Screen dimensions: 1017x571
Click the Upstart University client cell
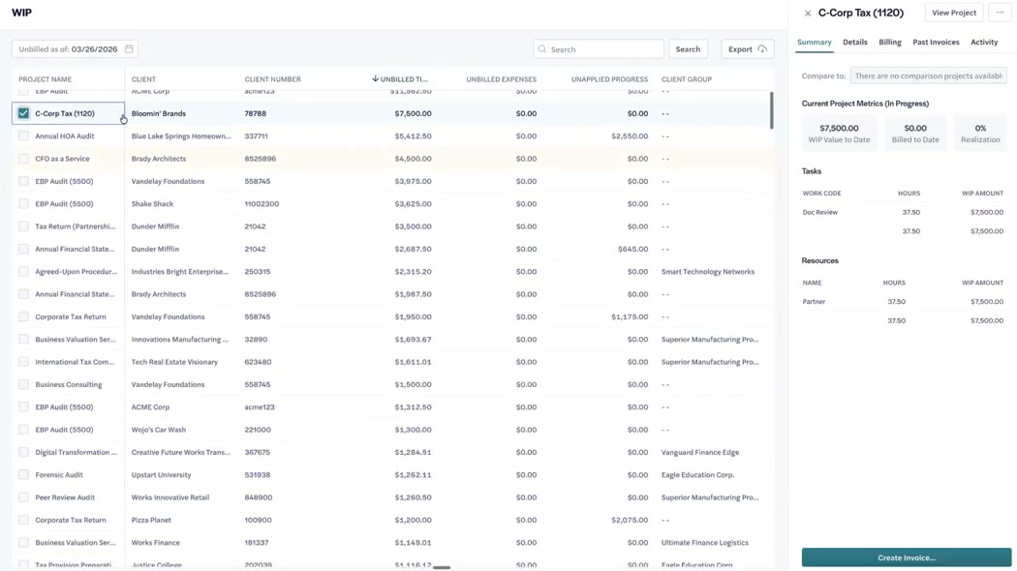coord(161,474)
